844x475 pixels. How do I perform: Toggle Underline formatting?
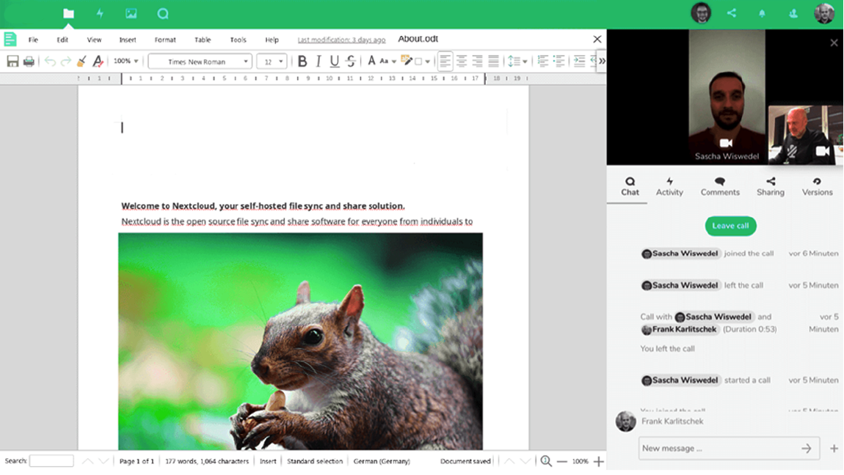pos(334,62)
